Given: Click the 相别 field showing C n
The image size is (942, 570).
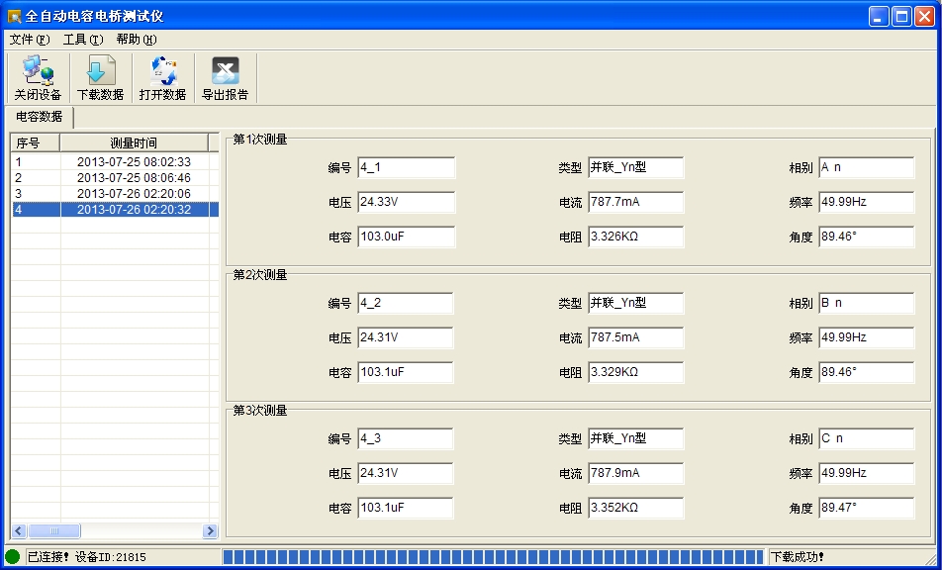Looking at the screenshot, I should pos(867,438).
